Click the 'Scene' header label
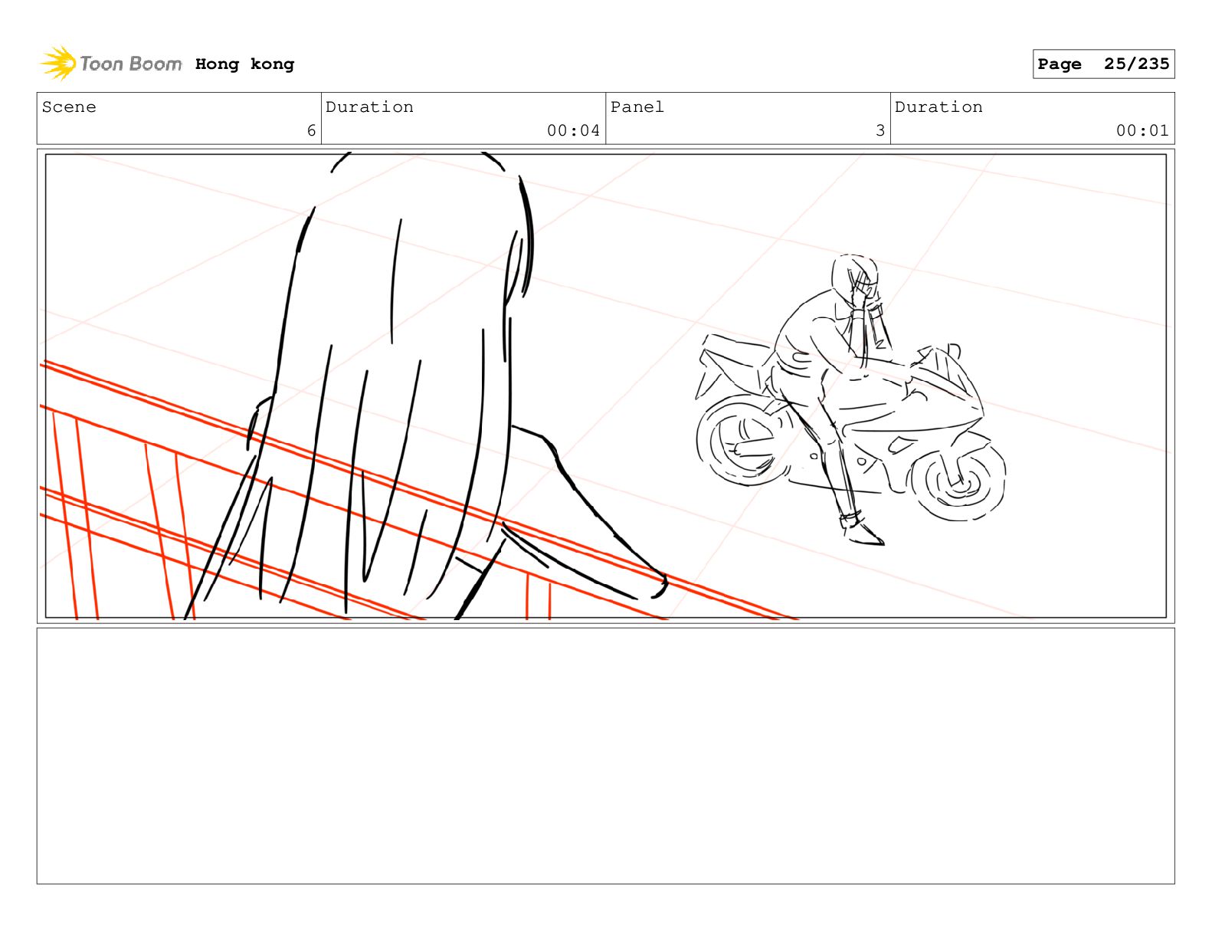The width and height of the screenshot is (1212, 939). coord(69,107)
